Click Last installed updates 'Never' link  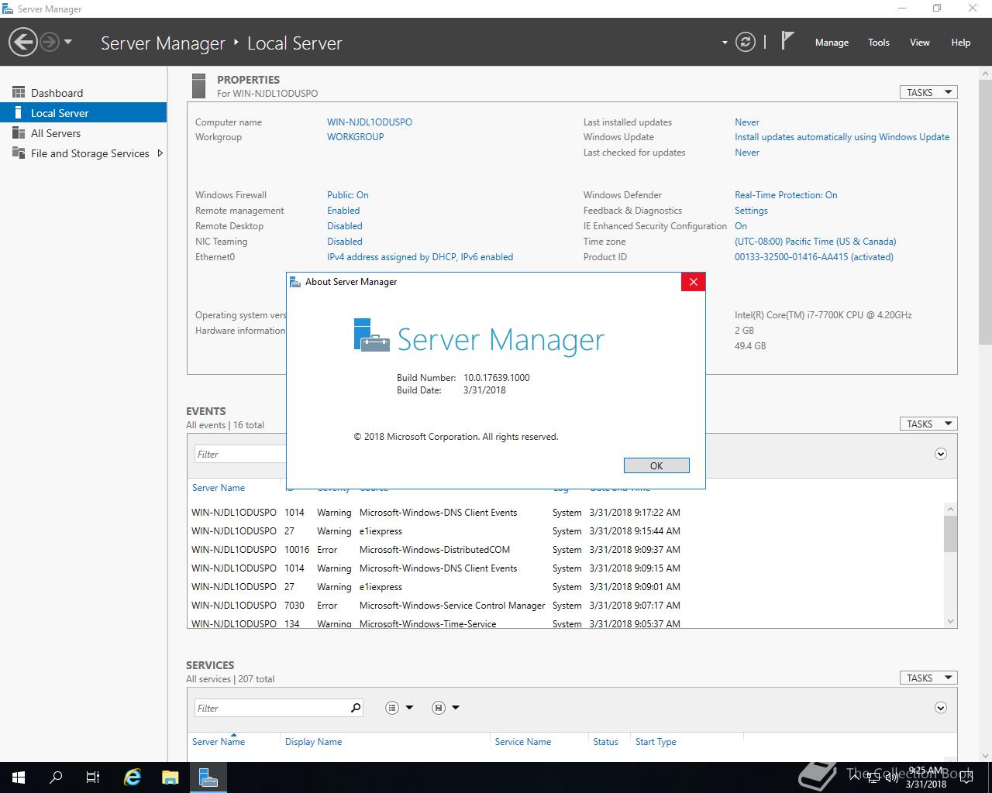747,122
